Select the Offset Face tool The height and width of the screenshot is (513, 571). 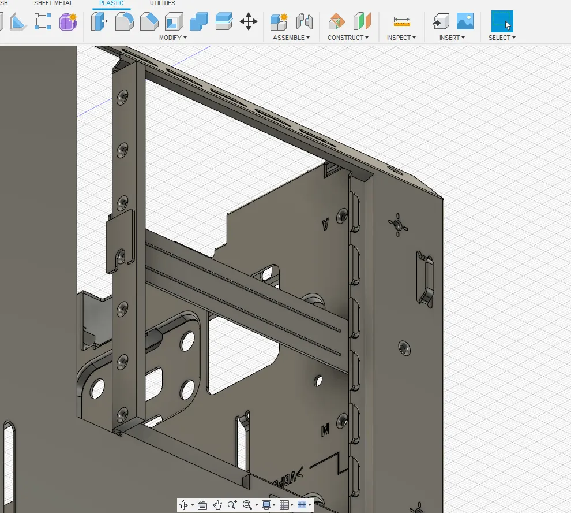click(x=224, y=21)
